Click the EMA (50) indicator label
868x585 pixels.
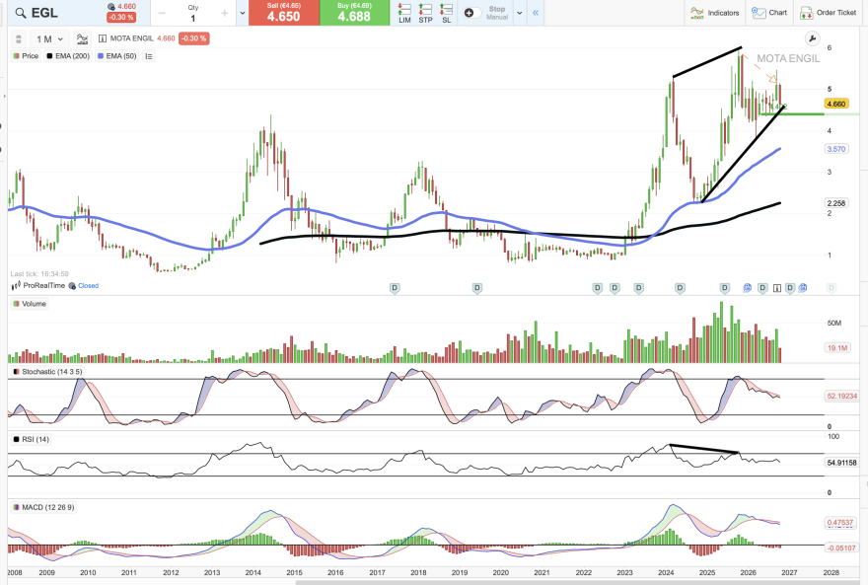tap(116, 56)
